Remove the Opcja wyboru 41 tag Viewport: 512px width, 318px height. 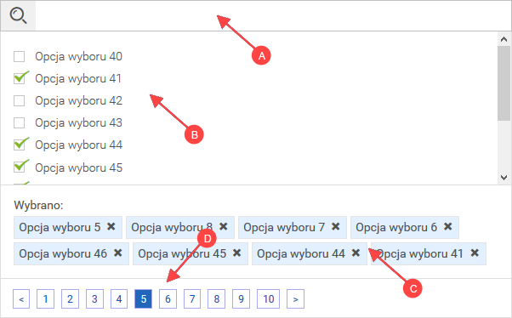pos(475,253)
